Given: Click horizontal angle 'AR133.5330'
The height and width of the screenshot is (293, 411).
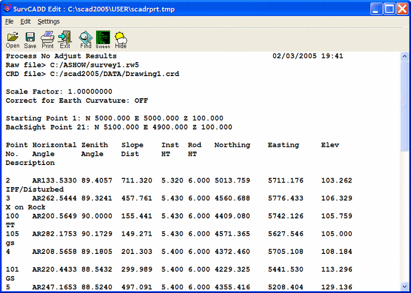Looking at the screenshot, I should coord(54,180).
